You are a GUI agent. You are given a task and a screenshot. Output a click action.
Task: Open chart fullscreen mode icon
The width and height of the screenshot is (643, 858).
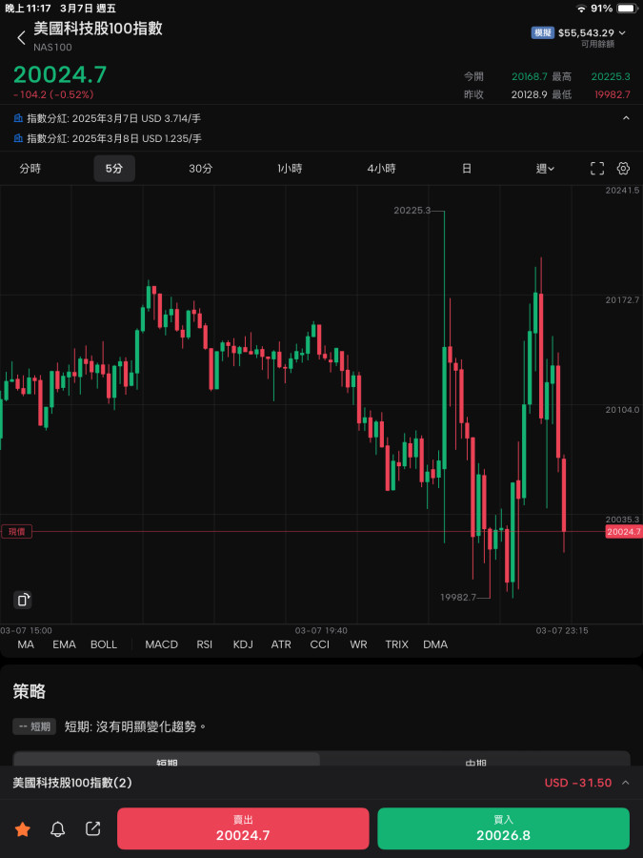(597, 169)
